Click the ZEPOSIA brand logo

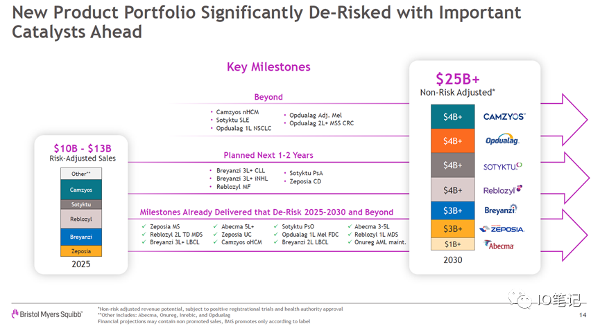(502, 229)
